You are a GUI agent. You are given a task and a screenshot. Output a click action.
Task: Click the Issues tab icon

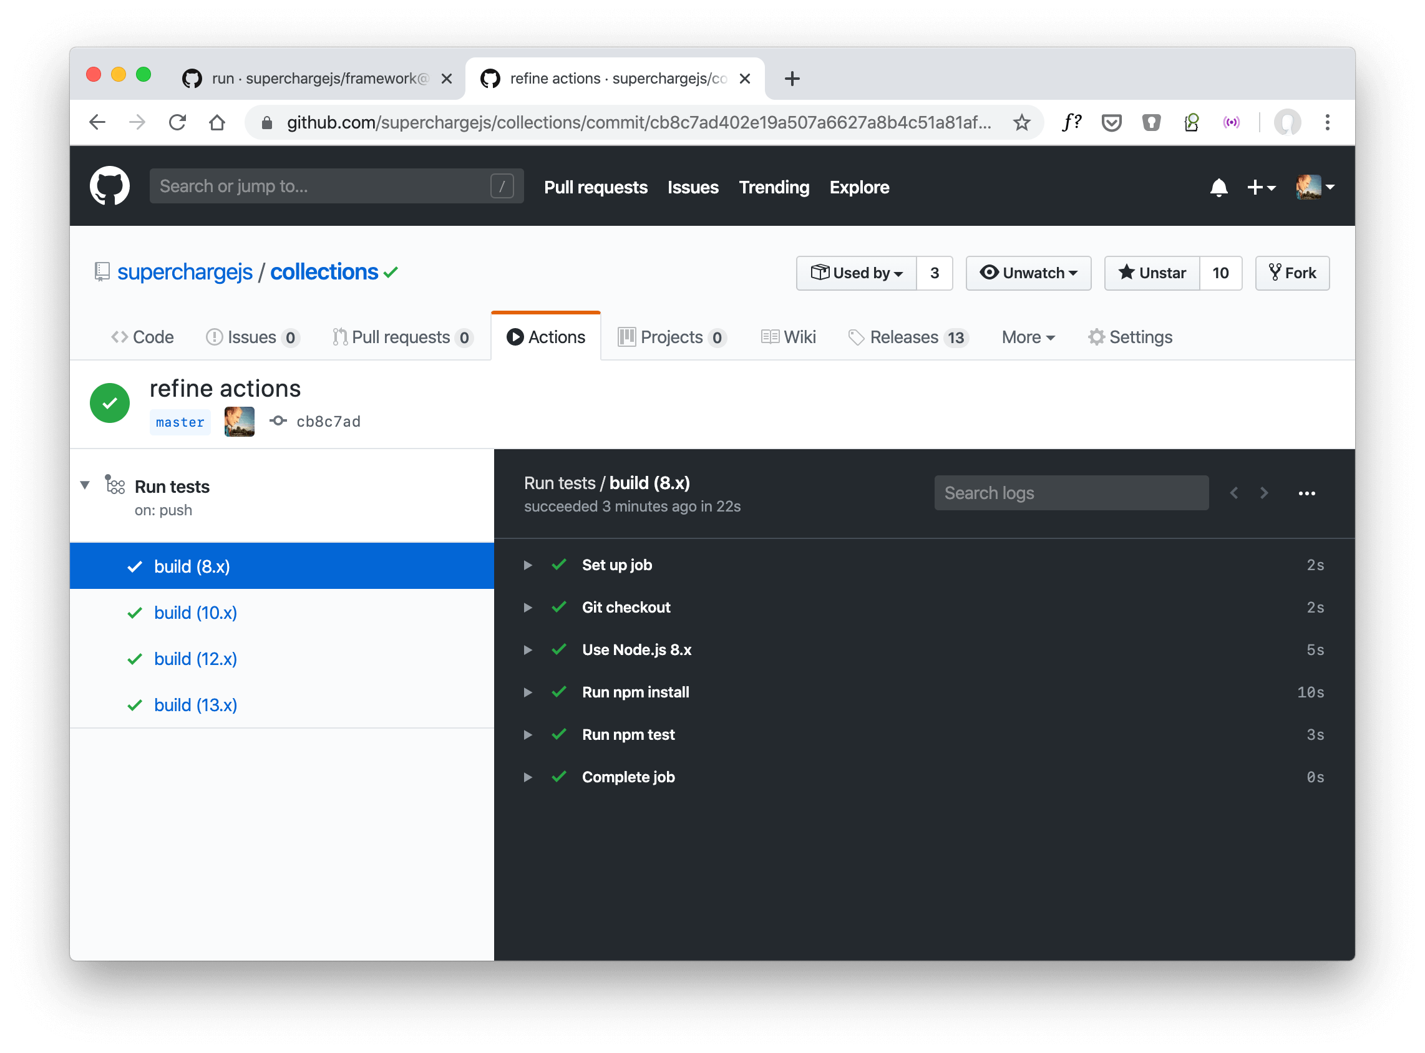212,337
